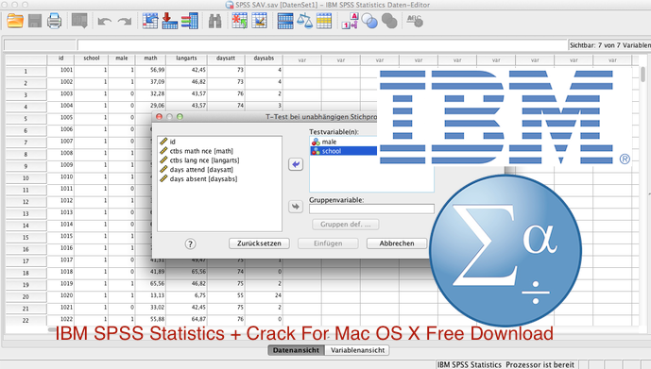The image size is (651, 369).
Task: Click 'Sichtbar: 7 von 7 Variablen' label
Action: 609,45
